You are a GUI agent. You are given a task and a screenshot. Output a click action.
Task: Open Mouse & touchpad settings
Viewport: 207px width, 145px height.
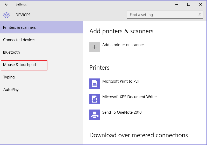coord(19,65)
